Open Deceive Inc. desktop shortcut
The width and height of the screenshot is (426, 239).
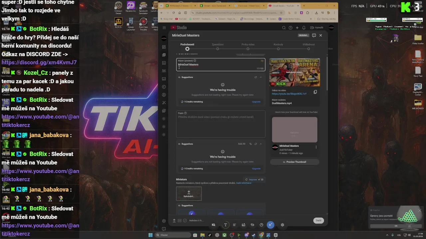click(131, 7)
